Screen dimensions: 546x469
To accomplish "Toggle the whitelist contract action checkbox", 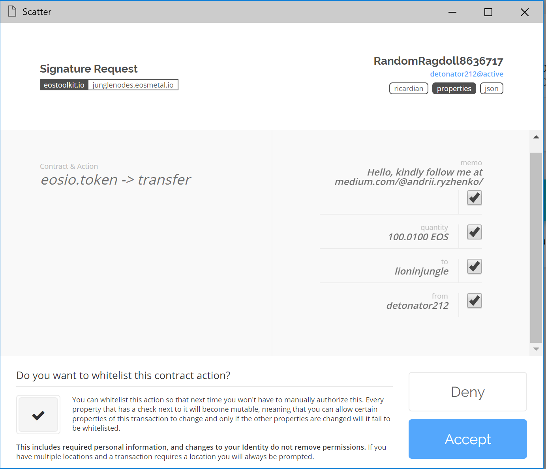I will coord(38,415).
